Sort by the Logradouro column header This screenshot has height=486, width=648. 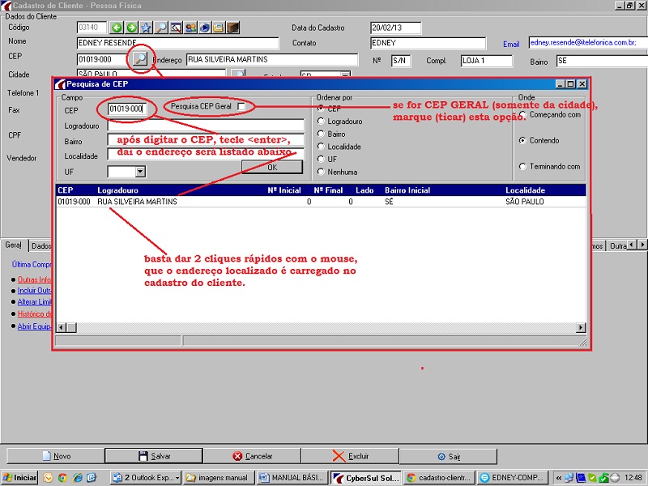coord(117,190)
